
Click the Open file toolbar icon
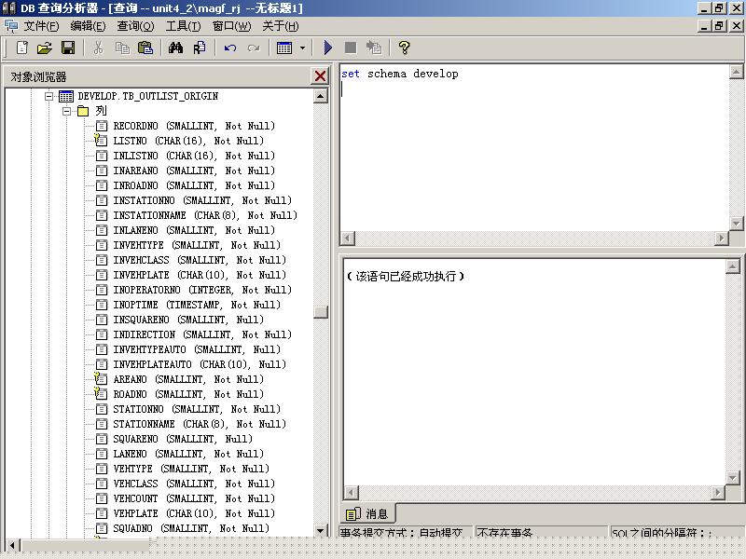(x=44, y=48)
